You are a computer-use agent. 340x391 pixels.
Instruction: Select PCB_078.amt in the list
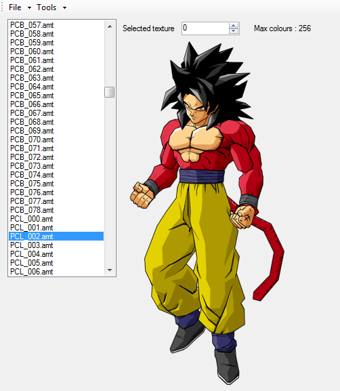click(x=56, y=210)
